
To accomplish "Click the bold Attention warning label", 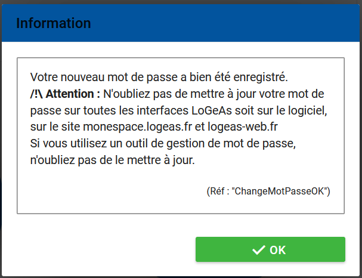I will [x=73, y=94].
